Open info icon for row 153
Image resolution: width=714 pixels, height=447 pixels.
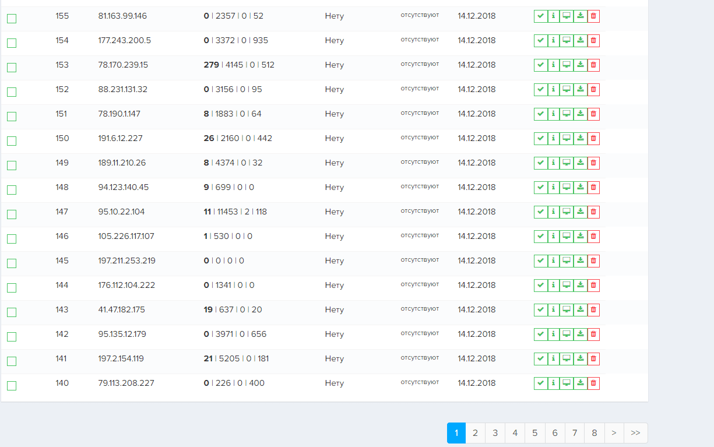tap(553, 65)
